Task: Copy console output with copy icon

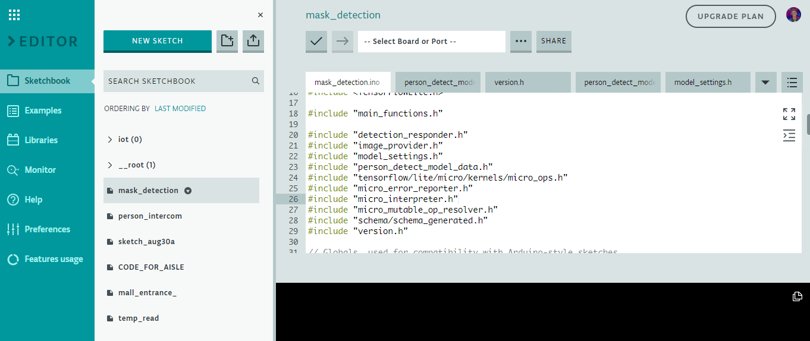Action: 798,296
